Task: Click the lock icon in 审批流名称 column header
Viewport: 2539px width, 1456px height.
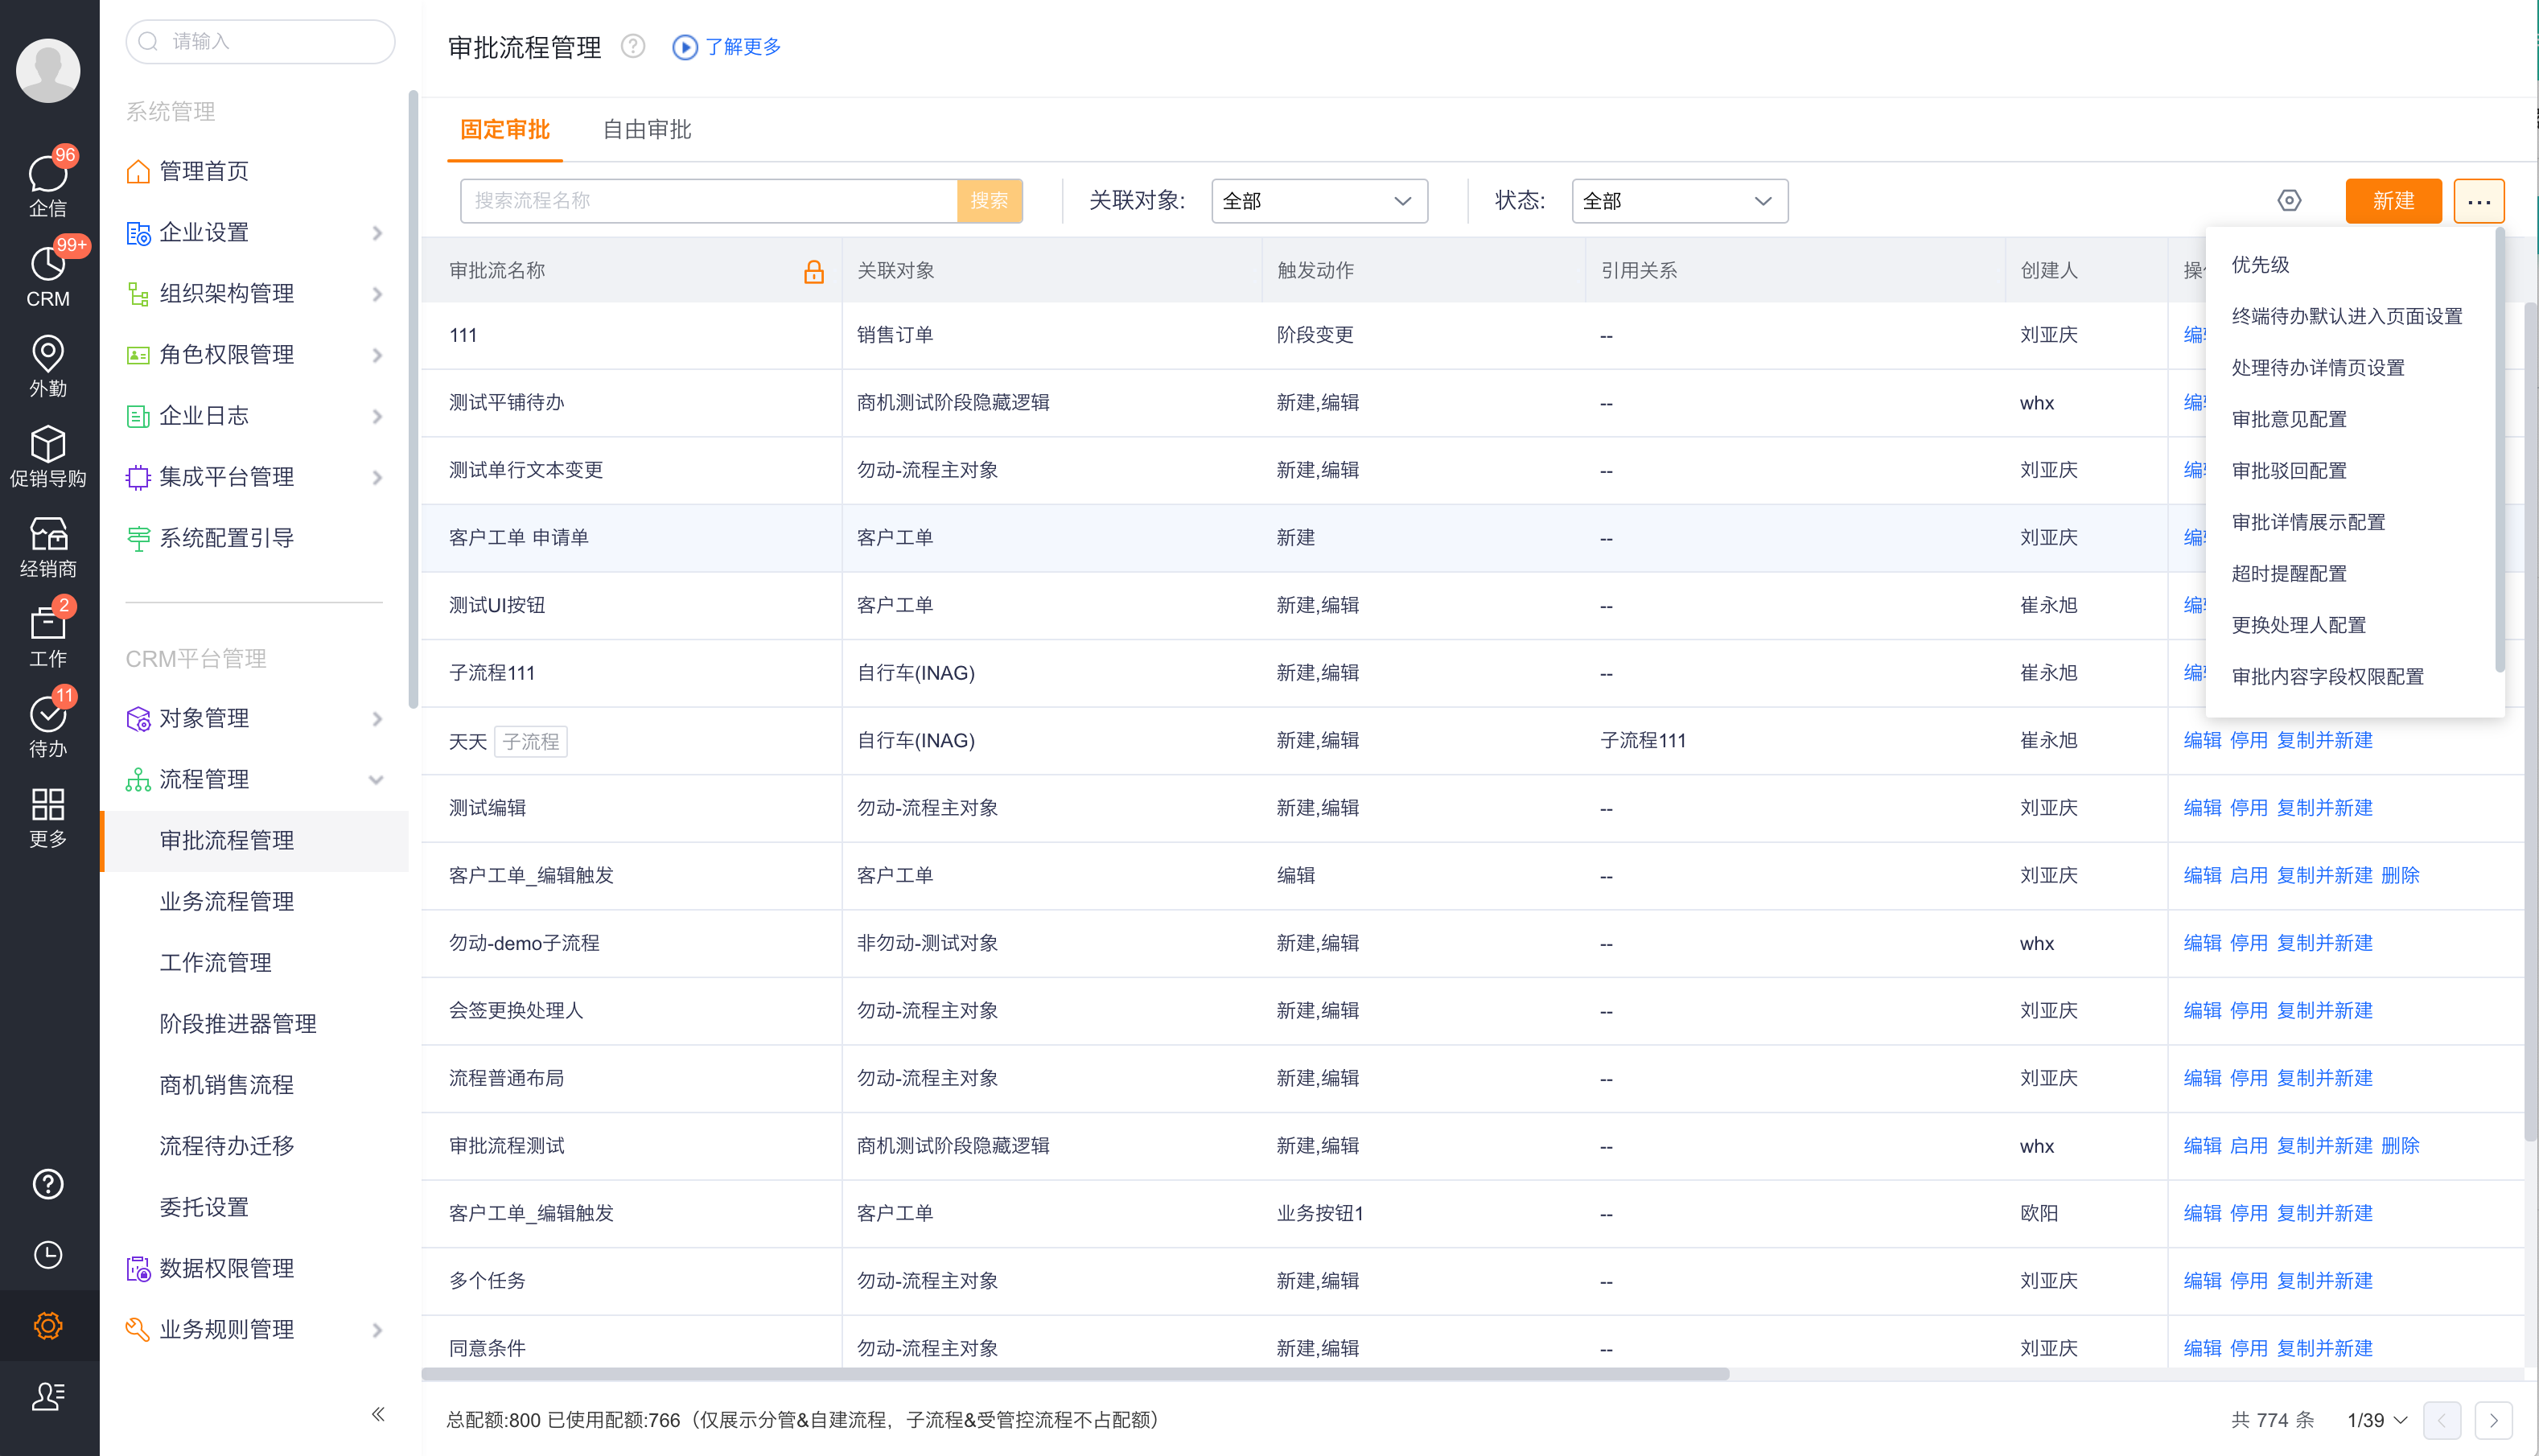Action: (814, 271)
